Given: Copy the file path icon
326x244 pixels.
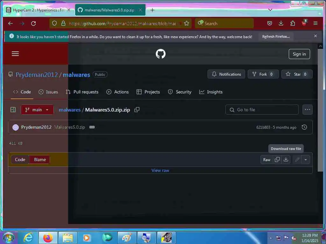Looking at the screenshot, I should [x=137, y=110].
